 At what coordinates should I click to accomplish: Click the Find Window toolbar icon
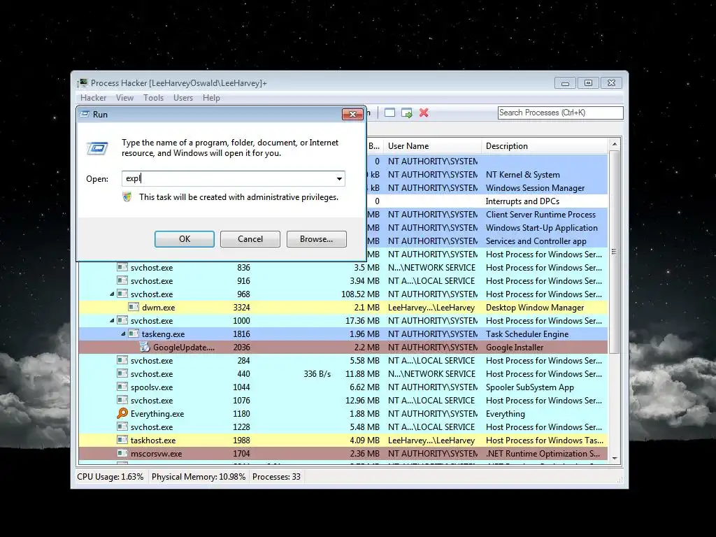click(x=389, y=113)
